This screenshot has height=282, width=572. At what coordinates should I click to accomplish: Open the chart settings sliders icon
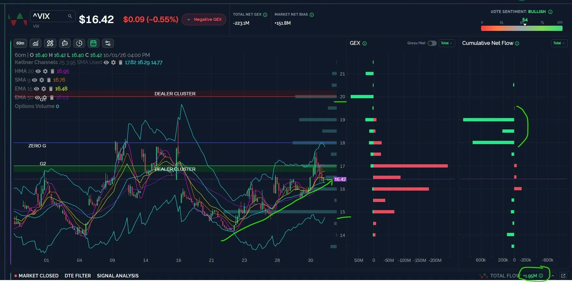coord(108,43)
